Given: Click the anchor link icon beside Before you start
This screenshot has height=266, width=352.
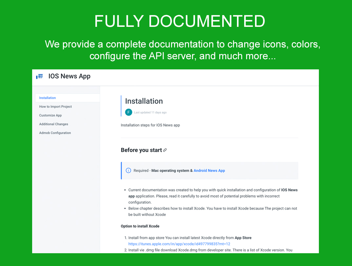Looking at the screenshot, I should [165, 150].
